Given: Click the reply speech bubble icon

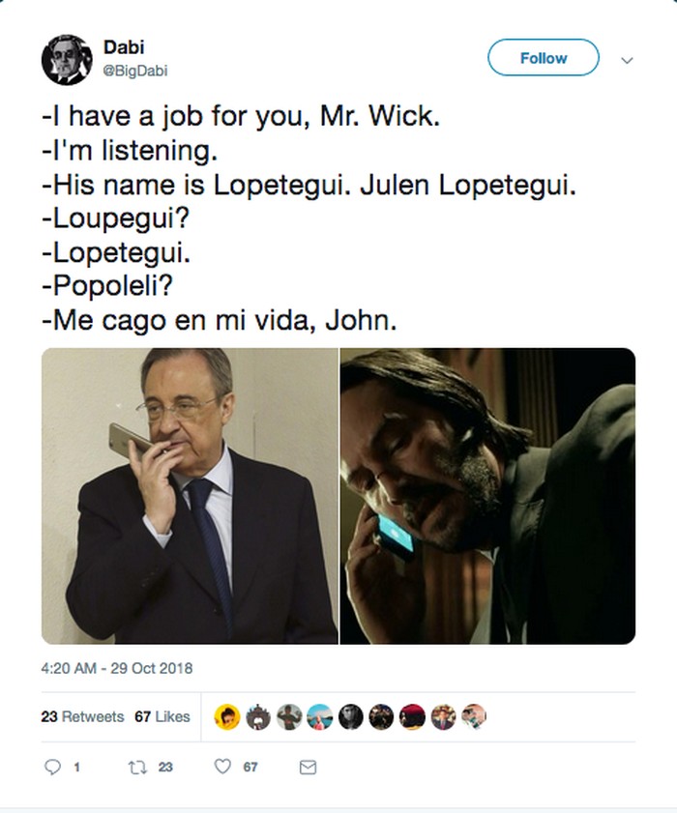Looking at the screenshot, I should point(53,767).
